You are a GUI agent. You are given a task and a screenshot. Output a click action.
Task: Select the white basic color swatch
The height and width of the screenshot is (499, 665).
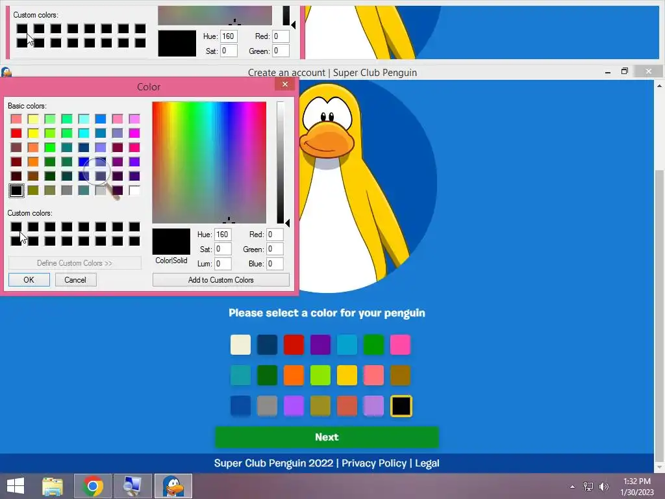pyautogui.click(x=134, y=190)
